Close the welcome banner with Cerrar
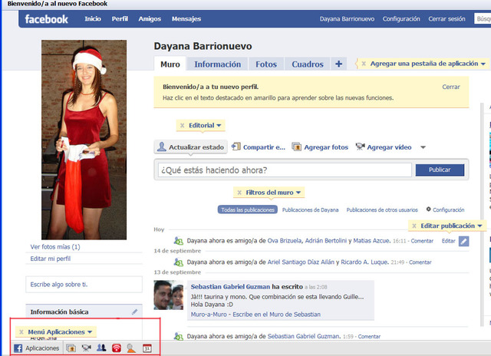The height and width of the screenshot is (356, 491). 451,87
